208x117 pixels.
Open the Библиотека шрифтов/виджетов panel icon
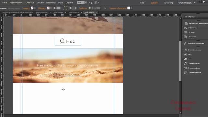point(186,23)
